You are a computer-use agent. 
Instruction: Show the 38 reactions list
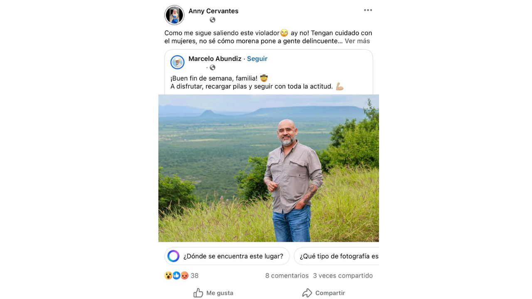pos(195,276)
